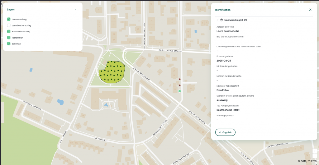Click the blue pond near Offenbachstrasse
The width and height of the screenshot is (319, 165).
click(x=60, y=102)
